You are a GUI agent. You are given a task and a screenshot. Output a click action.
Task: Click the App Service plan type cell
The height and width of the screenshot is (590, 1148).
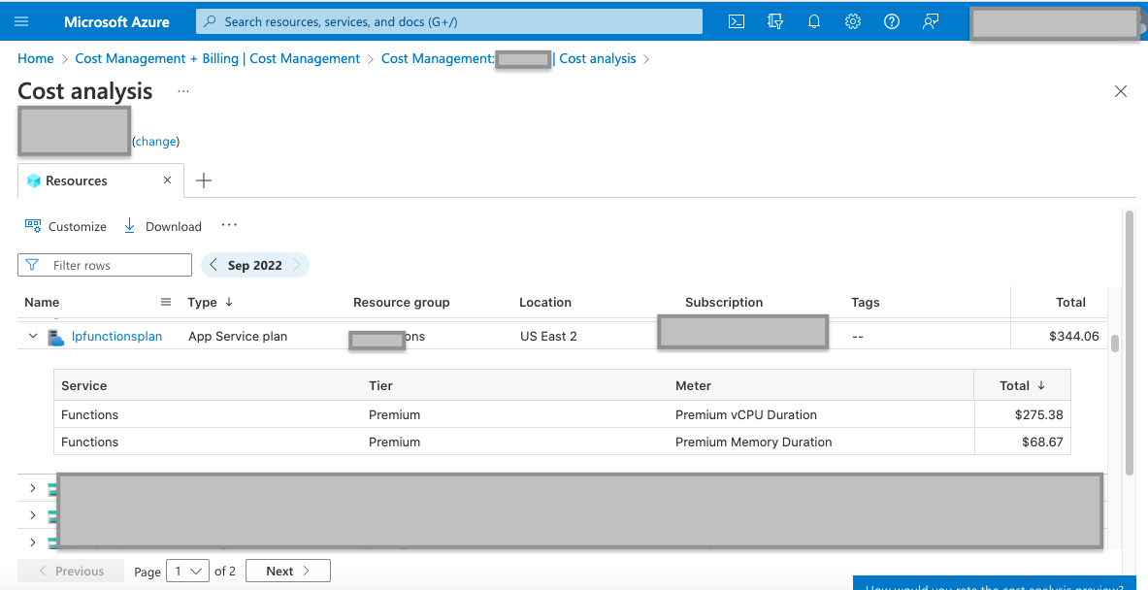click(238, 336)
